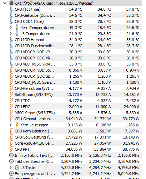
Task: Collapse the CPU [#0] AMD Ryzen sensor group
Action: [x=5, y=3]
